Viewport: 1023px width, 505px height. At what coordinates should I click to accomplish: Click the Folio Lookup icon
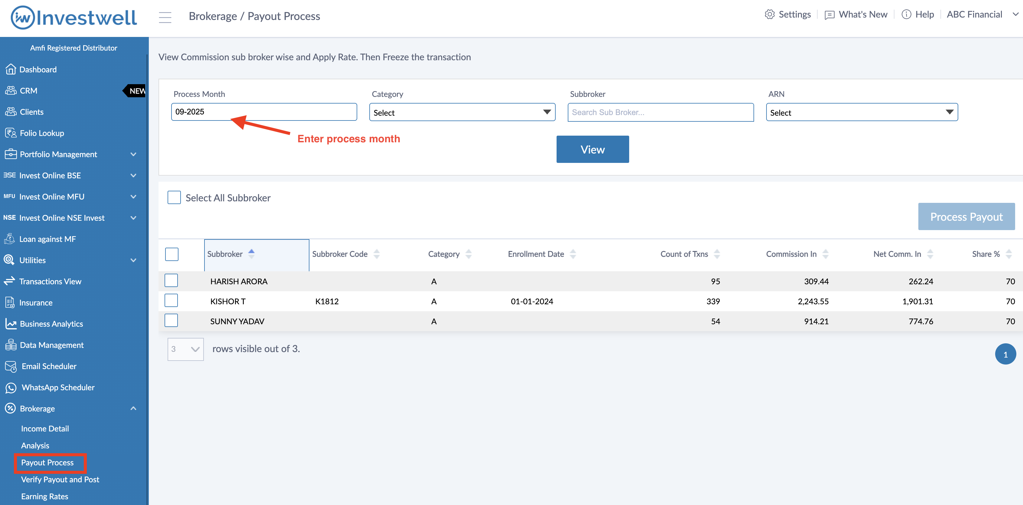point(11,133)
